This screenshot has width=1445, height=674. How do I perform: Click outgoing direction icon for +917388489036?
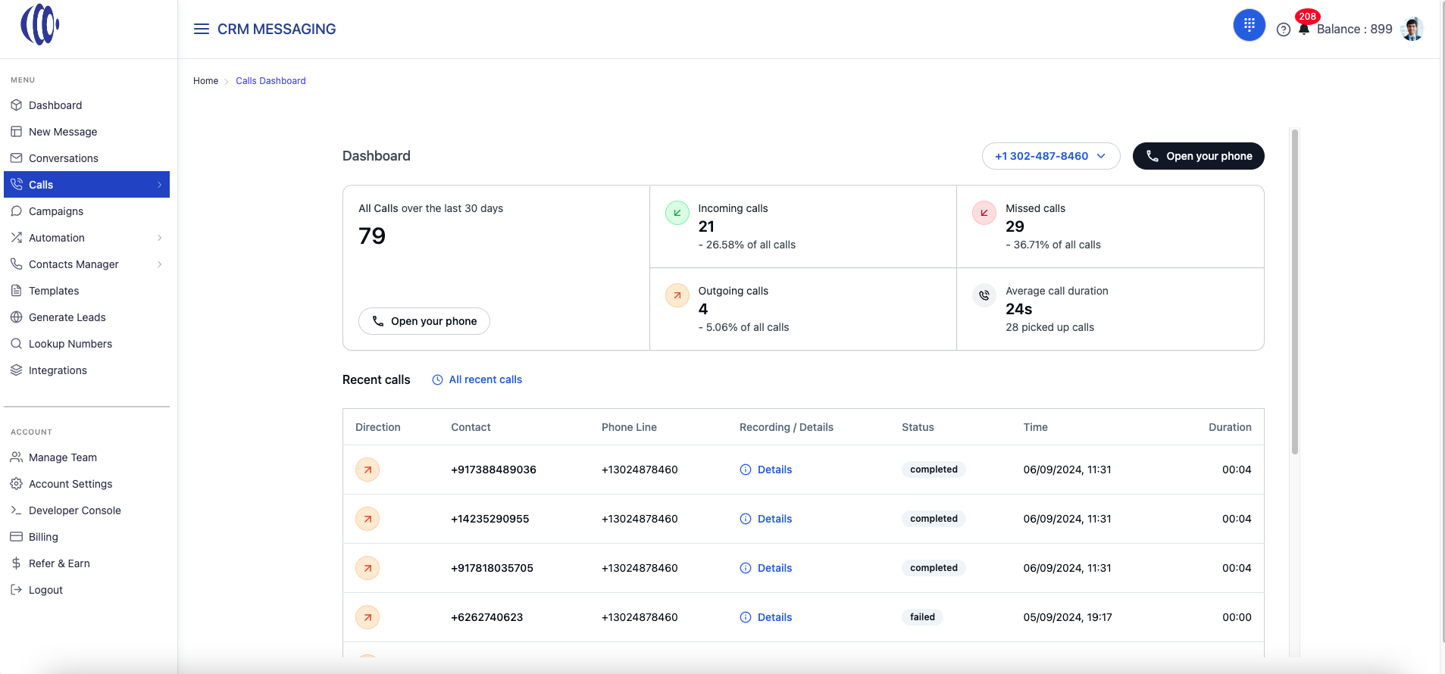368,470
